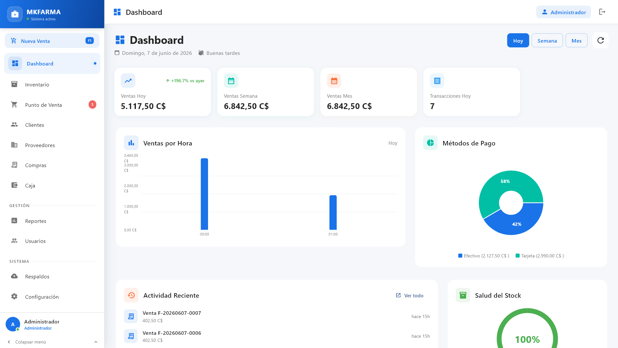Expand the user menu chevron at sidebar bottom
Screen dimensions: 618x348
click(96, 342)
